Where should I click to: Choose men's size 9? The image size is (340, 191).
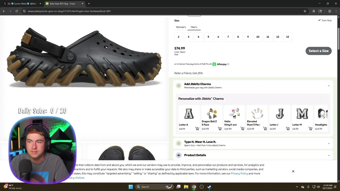pos(248,37)
